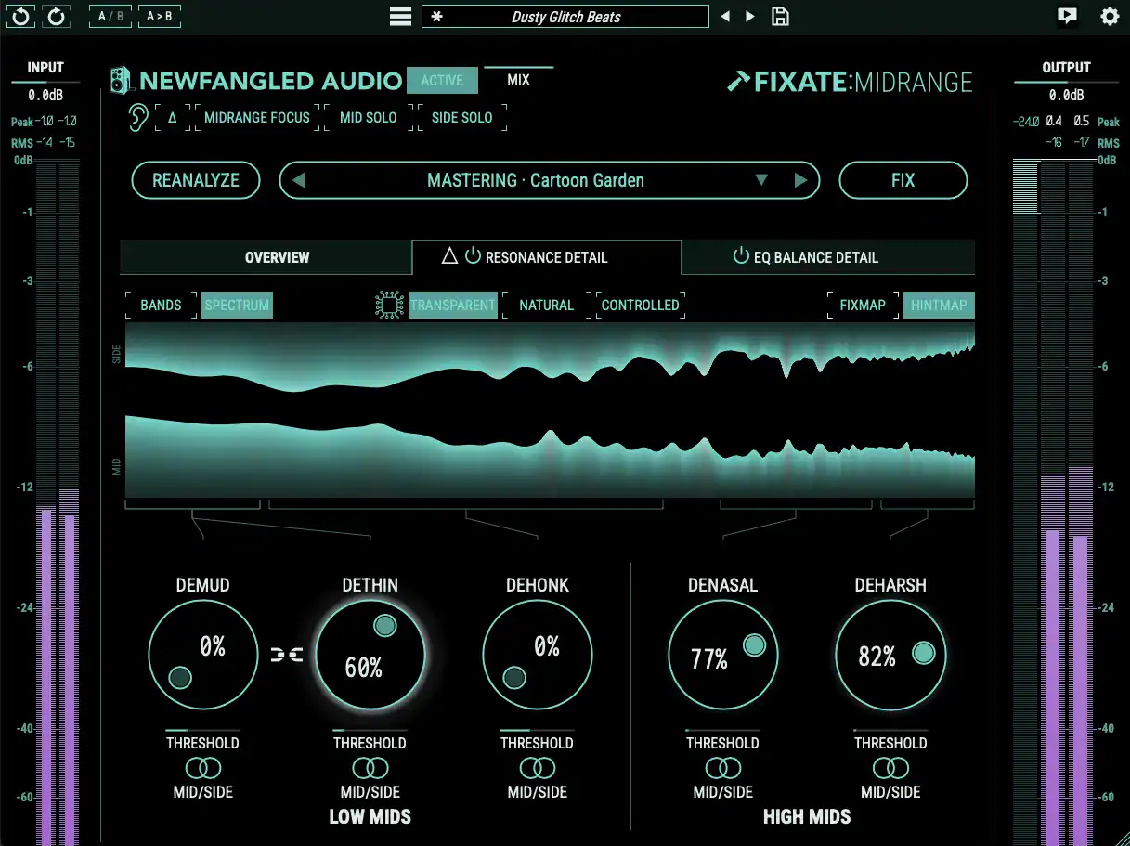Click the DEHONK knob
The width and height of the screenshot is (1130, 846).
(x=538, y=655)
